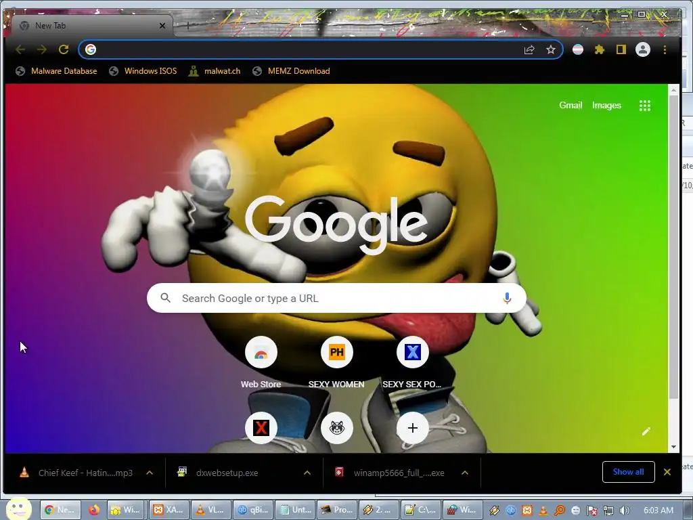Switch to the Untitled Notepad taskbar button

tap(295, 511)
